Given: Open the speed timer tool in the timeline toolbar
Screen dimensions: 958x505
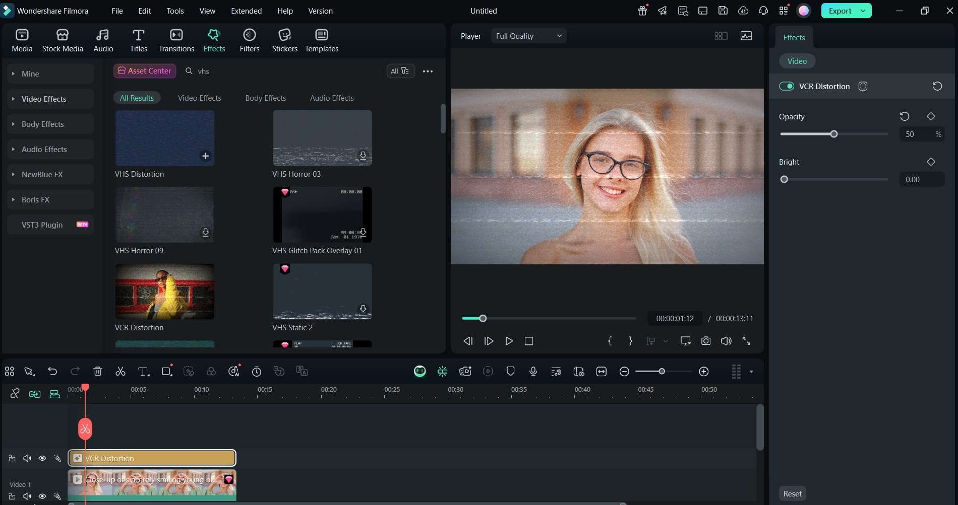Looking at the screenshot, I should coord(257,372).
